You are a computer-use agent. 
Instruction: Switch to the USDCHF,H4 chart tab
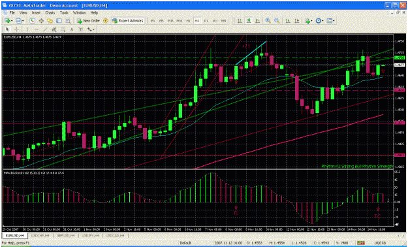pyautogui.click(x=40, y=235)
